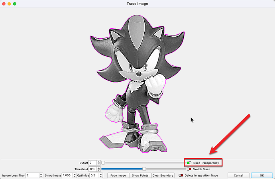Click the Smoothness value field
This screenshot has height=179, width=275.
pos(67,175)
